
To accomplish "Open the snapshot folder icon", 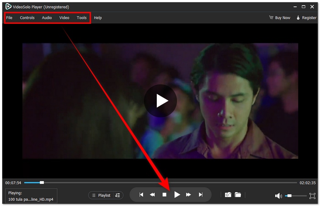I will point(238,195).
